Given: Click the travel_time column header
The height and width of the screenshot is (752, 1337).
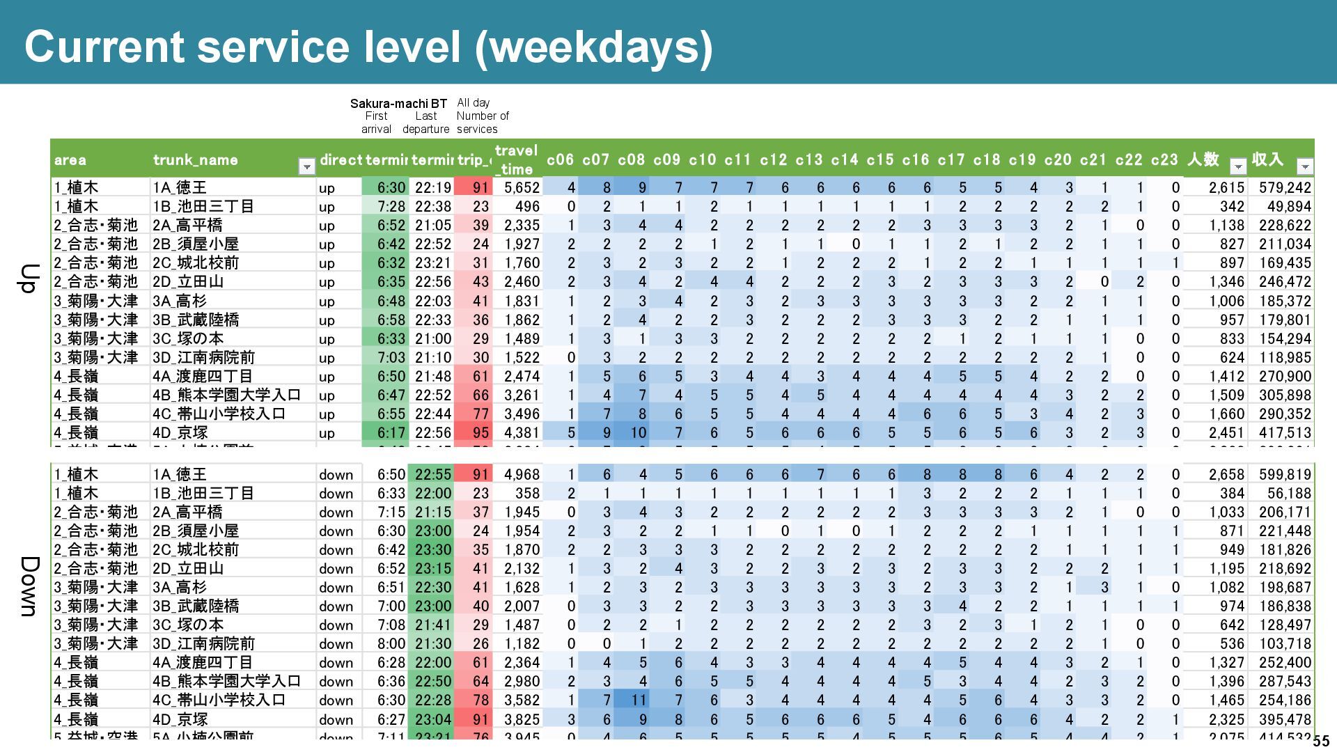Looking at the screenshot, I should click(x=516, y=159).
